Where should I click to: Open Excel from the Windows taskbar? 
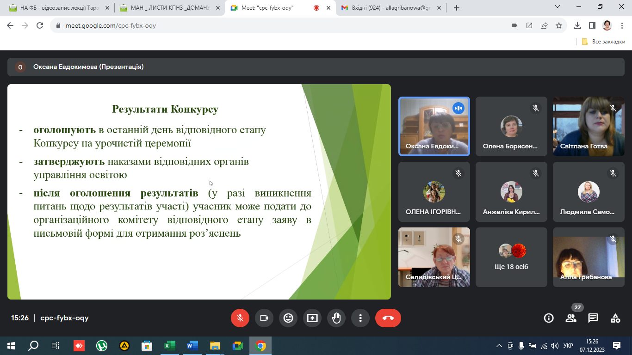(x=170, y=346)
